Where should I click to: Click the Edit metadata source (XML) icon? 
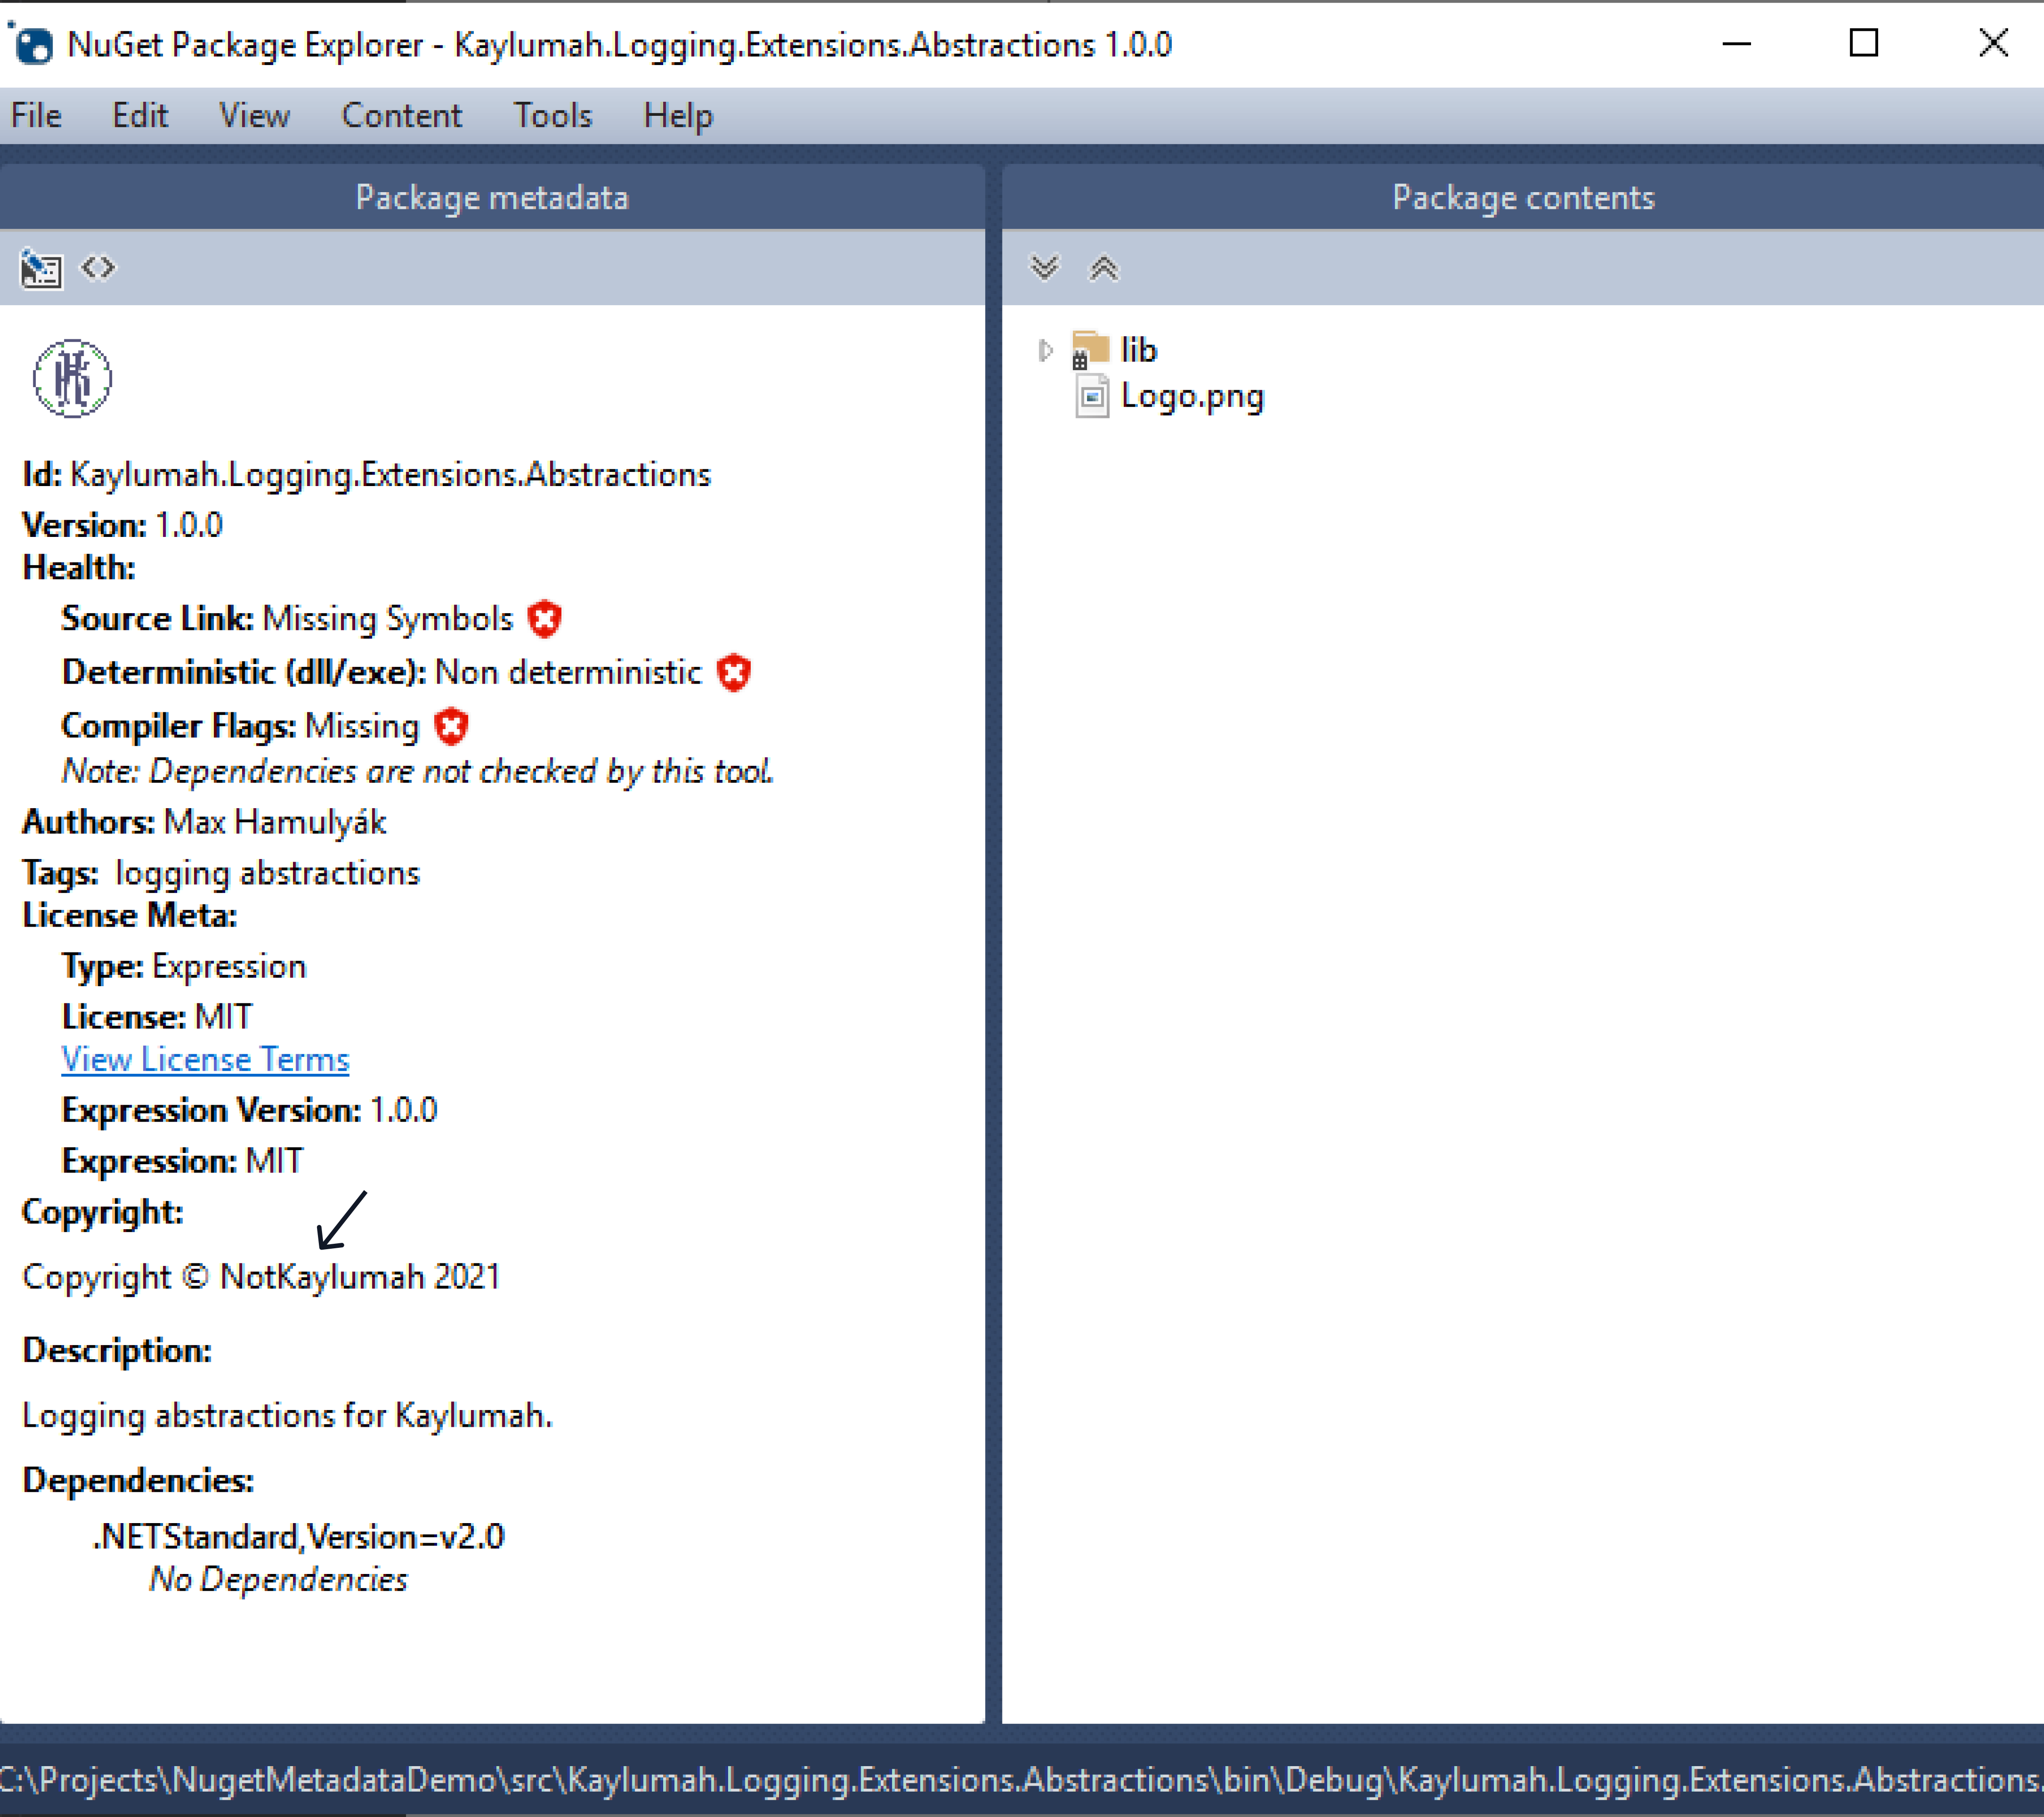[98, 267]
